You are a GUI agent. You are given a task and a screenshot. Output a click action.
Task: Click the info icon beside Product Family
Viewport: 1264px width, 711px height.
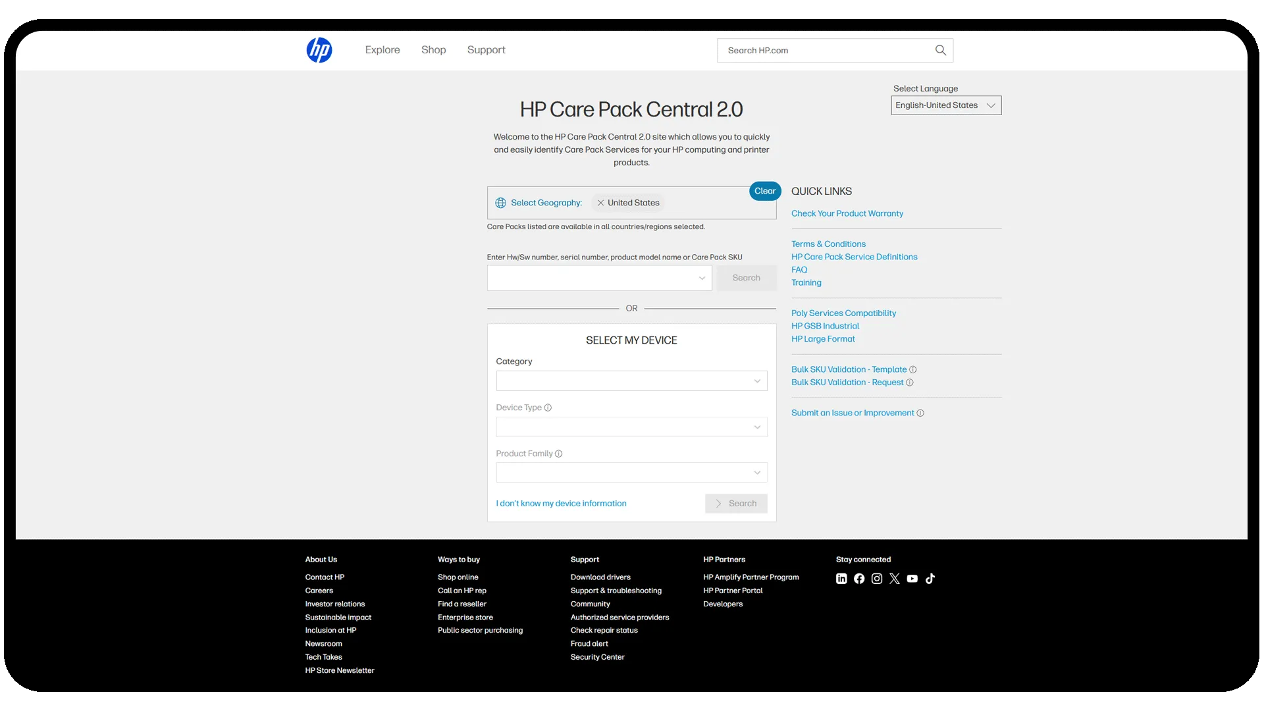click(558, 454)
